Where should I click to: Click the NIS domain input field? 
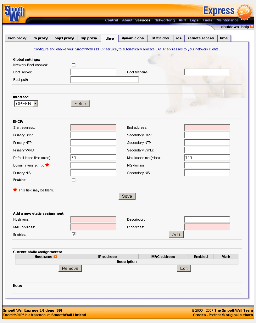[207, 165]
